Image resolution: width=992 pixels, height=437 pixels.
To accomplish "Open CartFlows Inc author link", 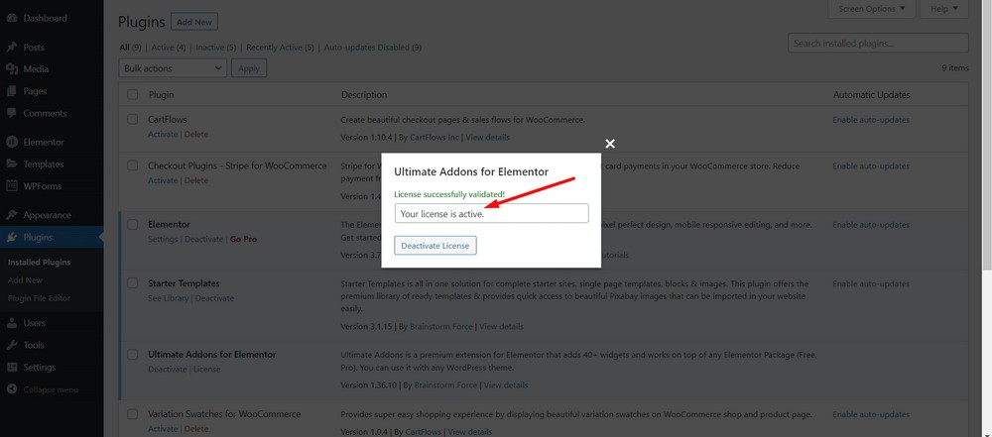I will click(434, 137).
